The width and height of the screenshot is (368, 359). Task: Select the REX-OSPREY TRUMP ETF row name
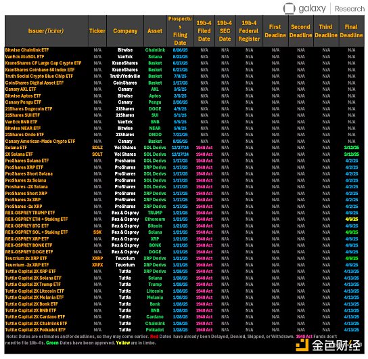(x=30, y=213)
